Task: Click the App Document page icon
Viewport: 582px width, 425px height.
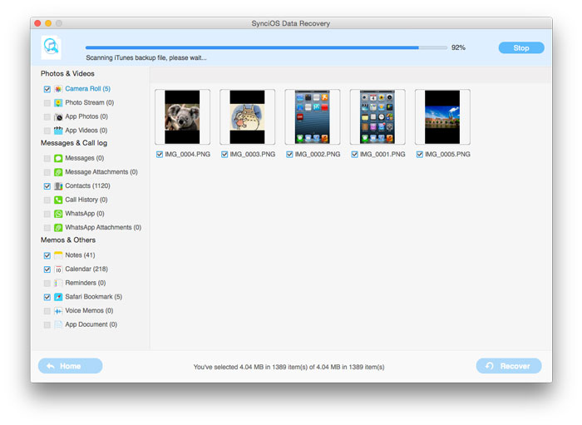Action: [x=58, y=325]
